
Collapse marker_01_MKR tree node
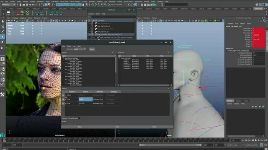[x=66, y=60]
